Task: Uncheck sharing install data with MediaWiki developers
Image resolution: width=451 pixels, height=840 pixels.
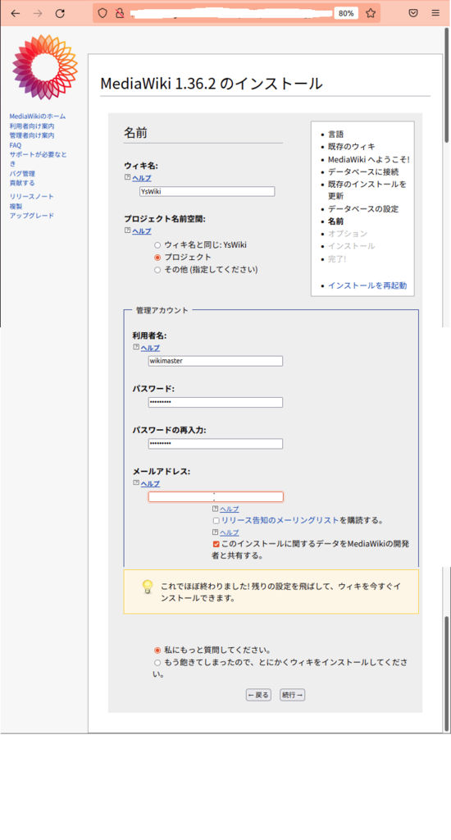Action: [216, 545]
